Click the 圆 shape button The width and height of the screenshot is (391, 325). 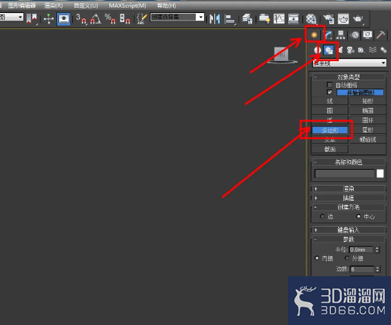pos(330,111)
